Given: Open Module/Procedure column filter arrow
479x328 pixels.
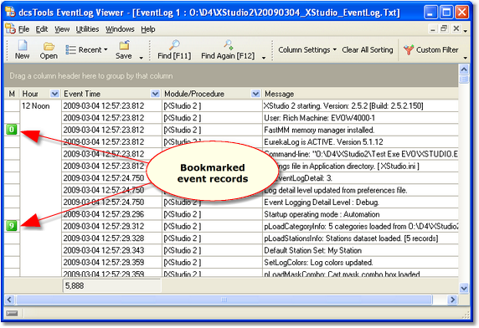Looking at the screenshot, I should (x=255, y=94).
